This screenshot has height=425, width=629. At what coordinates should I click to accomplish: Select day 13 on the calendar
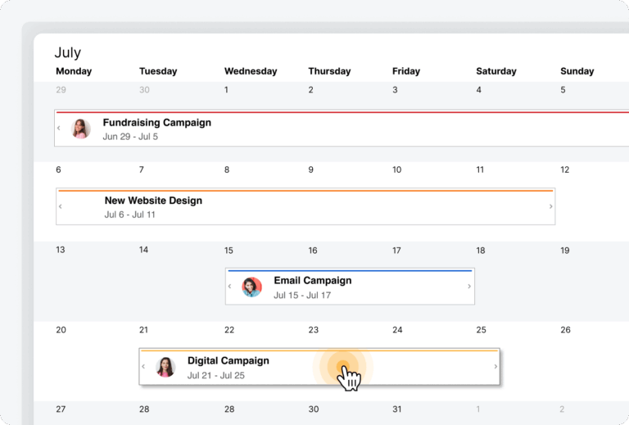click(60, 250)
